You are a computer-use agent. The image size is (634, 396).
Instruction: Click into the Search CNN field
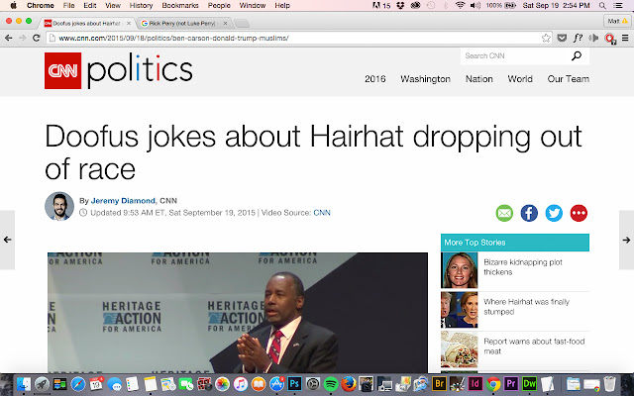coord(515,55)
